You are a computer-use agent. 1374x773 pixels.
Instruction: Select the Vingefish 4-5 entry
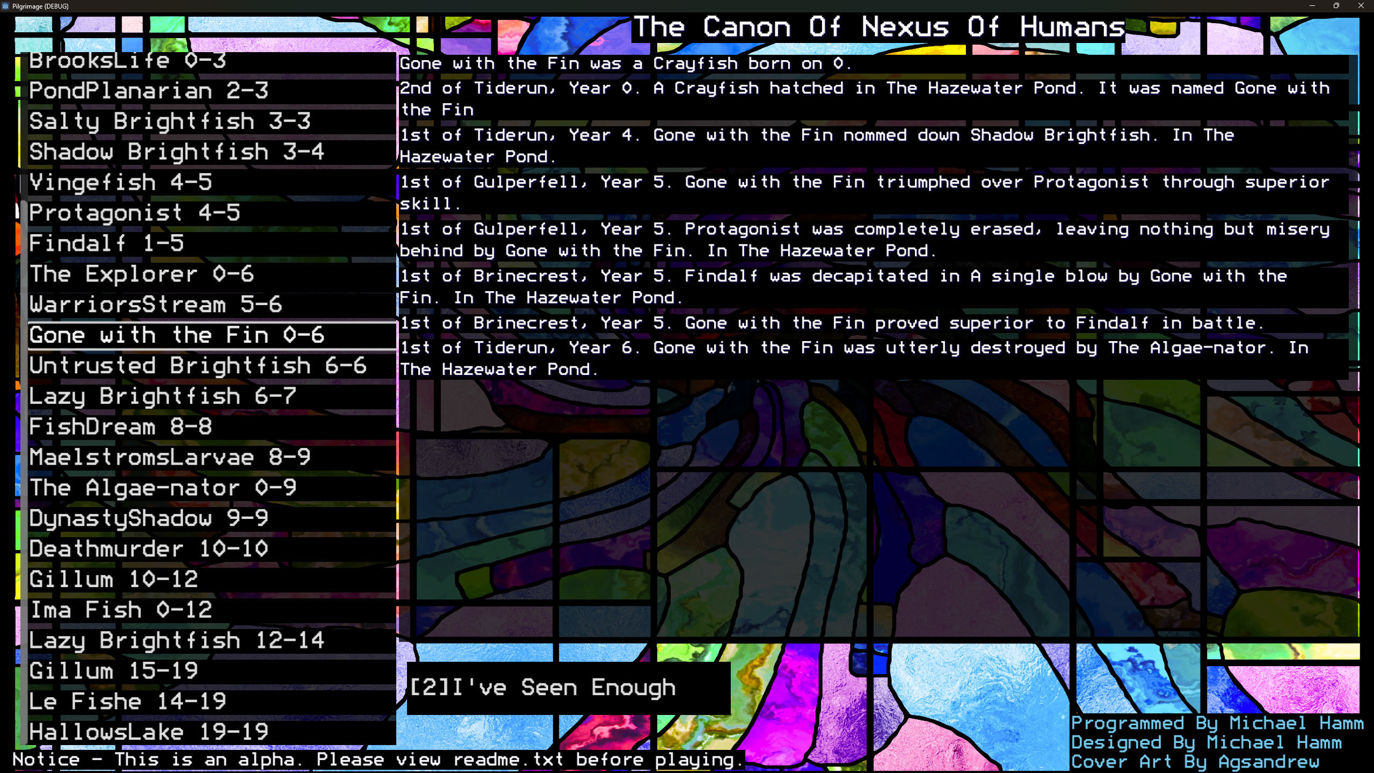click(x=212, y=183)
